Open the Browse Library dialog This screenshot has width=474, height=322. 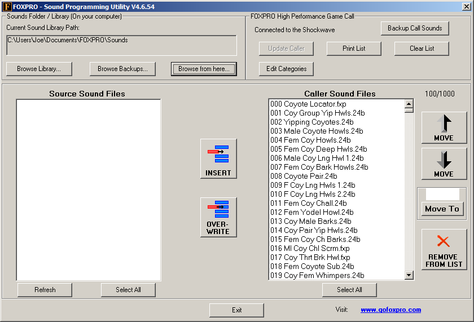click(39, 69)
